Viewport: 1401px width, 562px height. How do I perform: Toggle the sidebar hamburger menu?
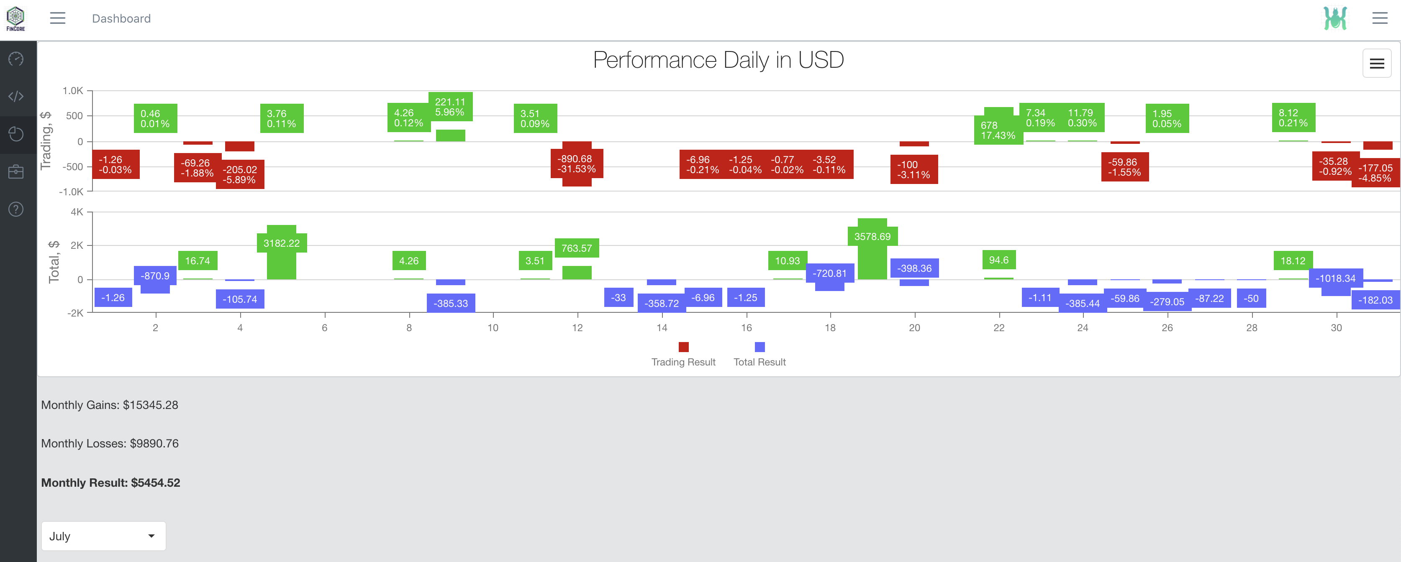point(58,18)
